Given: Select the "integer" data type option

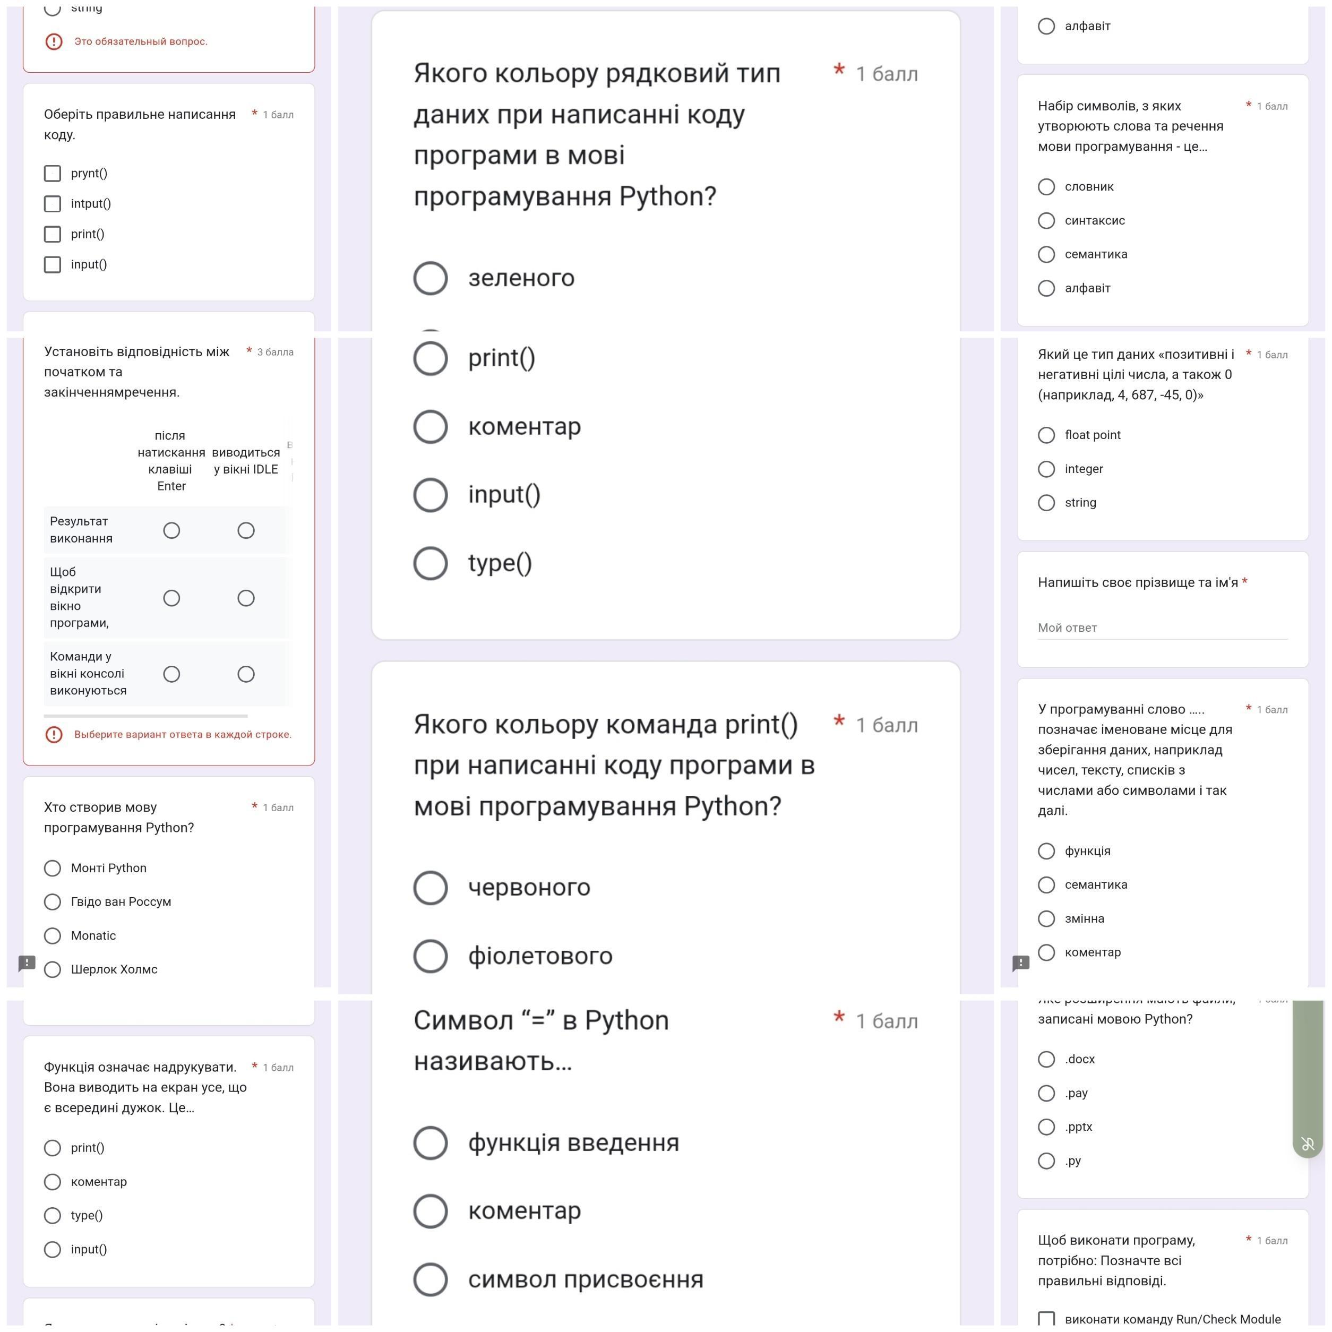Looking at the screenshot, I should tap(1046, 469).
